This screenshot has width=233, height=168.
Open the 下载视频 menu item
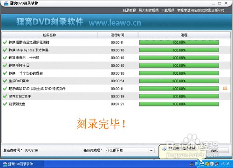click(168, 10)
